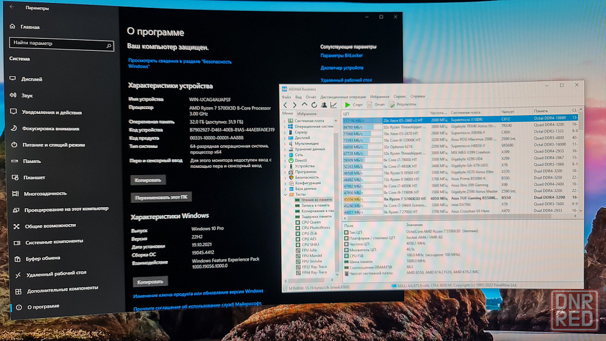
Task: Click the benchmark list horizontal scrollbar
Action: (460, 217)
